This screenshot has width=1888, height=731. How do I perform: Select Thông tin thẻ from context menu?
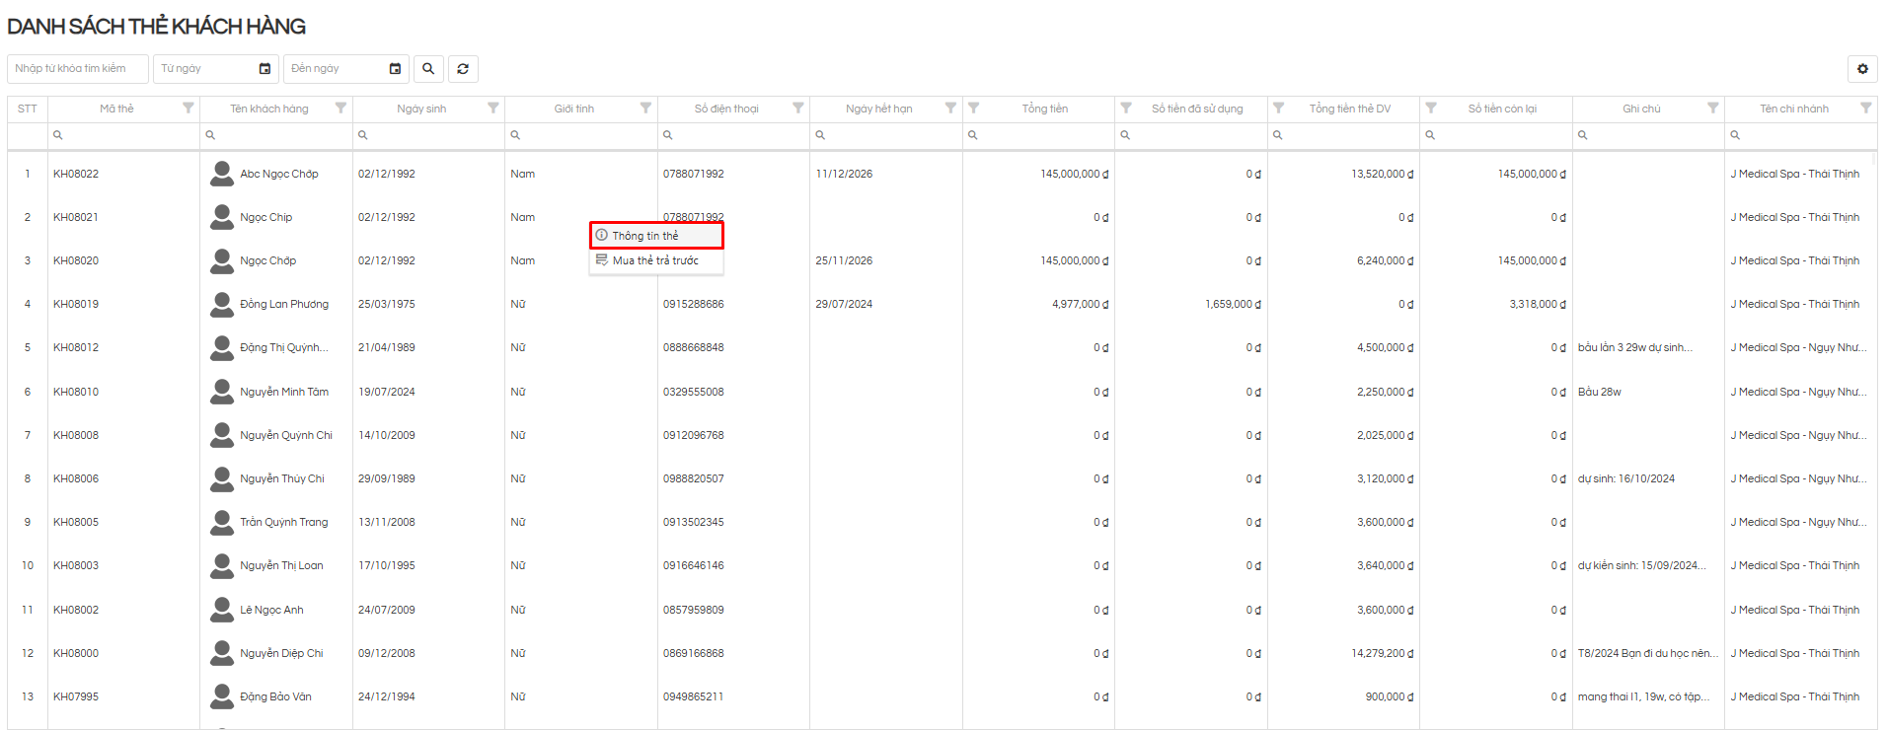(645, 236)
